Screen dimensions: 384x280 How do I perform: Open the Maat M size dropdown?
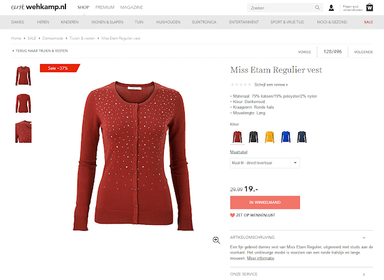(265, 163)
